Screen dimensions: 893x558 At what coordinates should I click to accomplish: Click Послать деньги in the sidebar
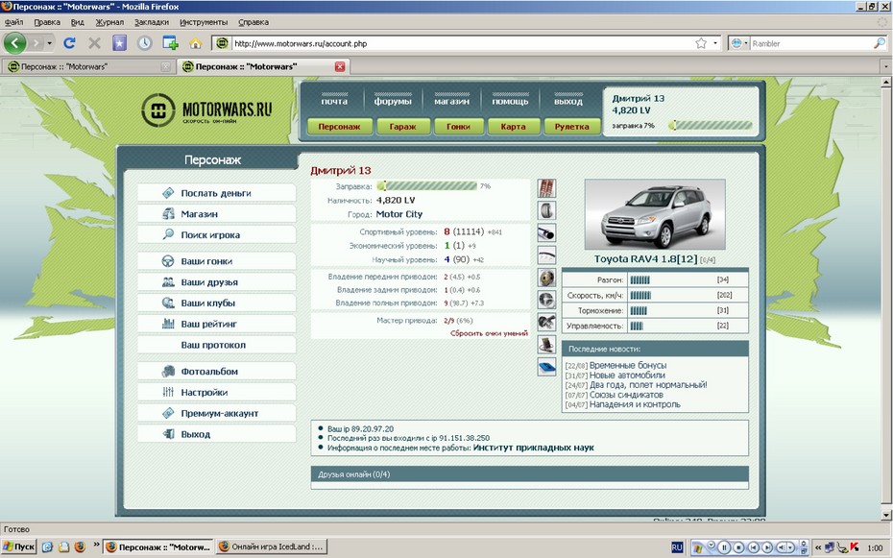point(216,193)
